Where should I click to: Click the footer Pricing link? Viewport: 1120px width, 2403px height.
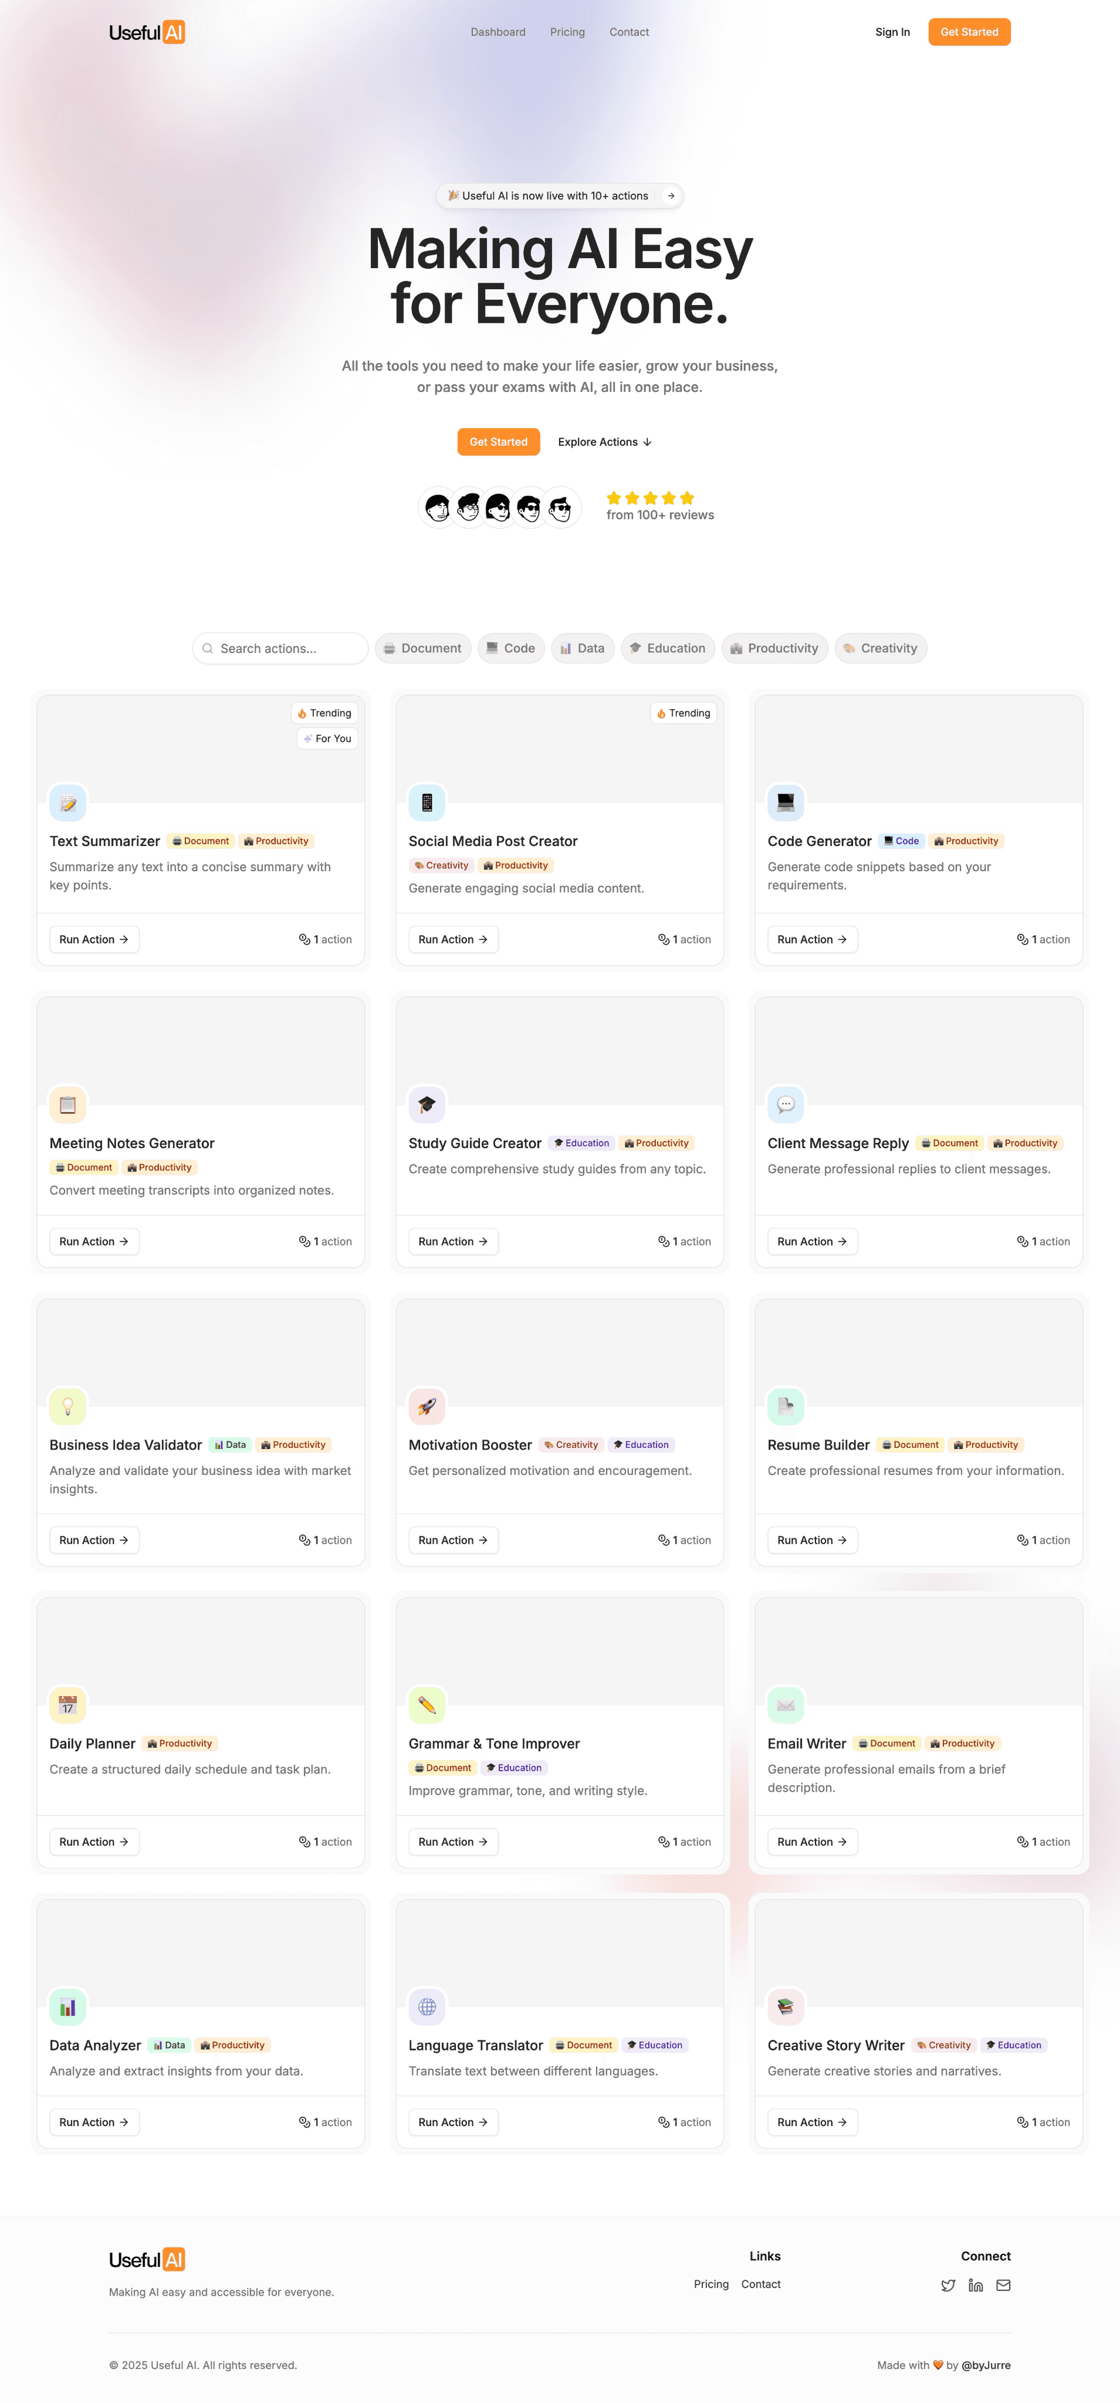(x=712, y=2284)
